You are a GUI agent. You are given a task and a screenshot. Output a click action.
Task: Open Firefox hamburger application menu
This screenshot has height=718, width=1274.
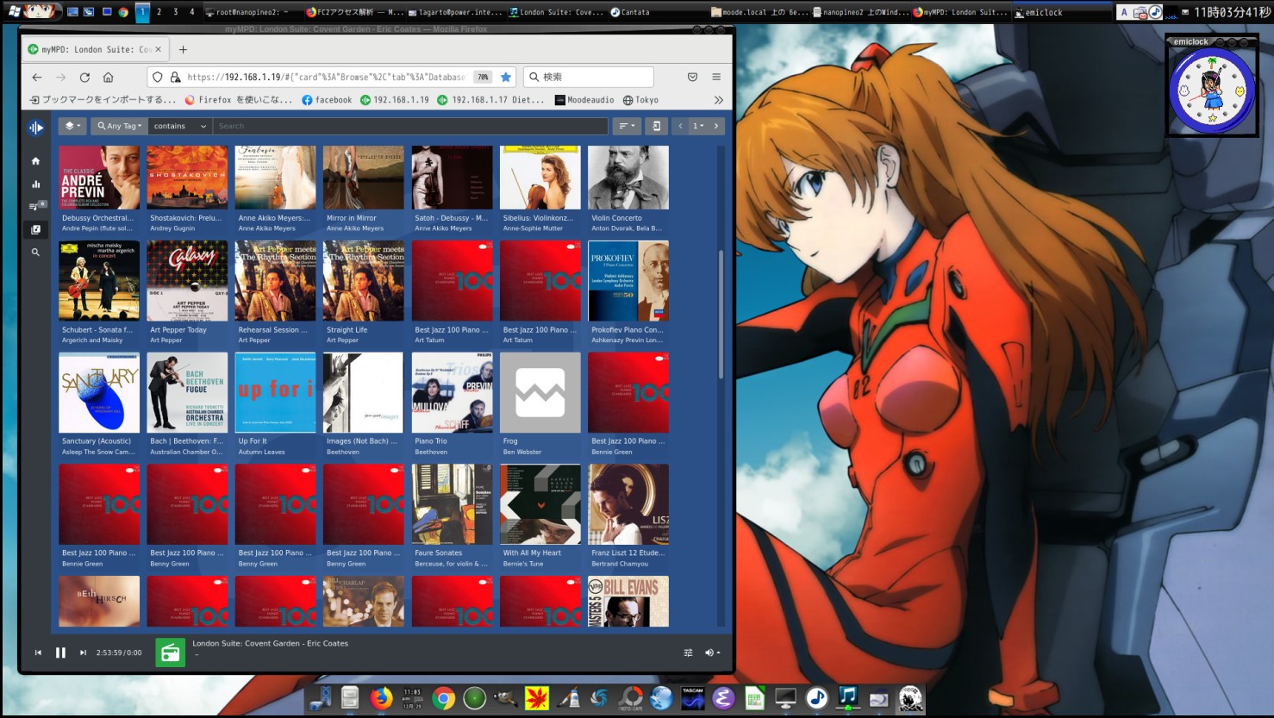pyautogui.click(x=716, y=77)
